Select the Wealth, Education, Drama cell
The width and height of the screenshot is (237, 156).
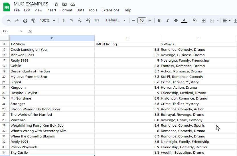(198, 153)
